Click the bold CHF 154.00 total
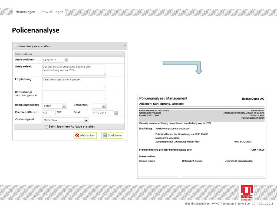The height and width of the screenshot is (208, 277). (258, 149)
